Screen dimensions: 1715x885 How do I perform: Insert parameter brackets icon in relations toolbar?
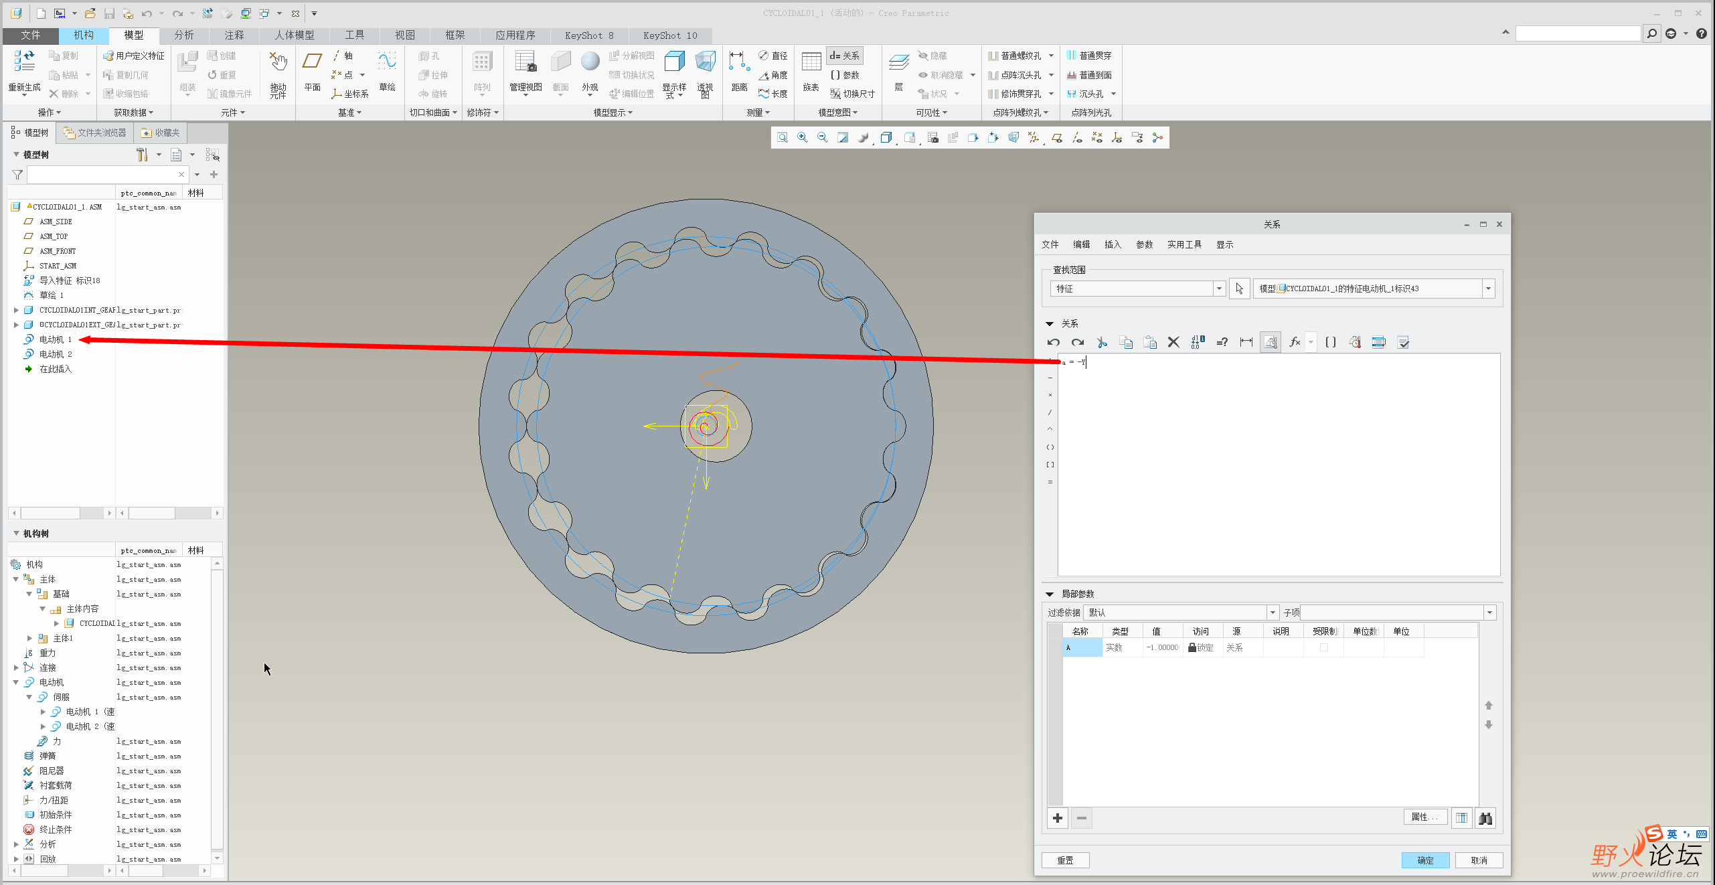(1331, 342)
